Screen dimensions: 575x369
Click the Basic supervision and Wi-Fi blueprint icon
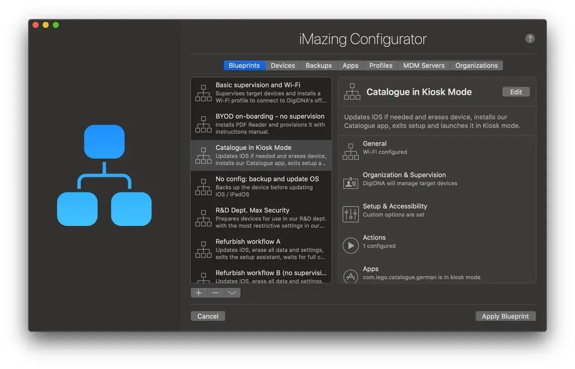203,93
